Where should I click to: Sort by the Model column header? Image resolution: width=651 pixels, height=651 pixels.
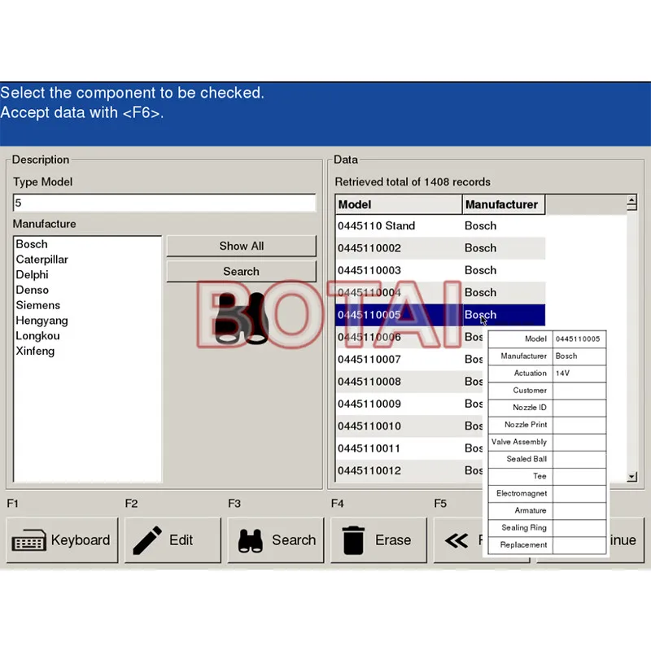(399, 204)
